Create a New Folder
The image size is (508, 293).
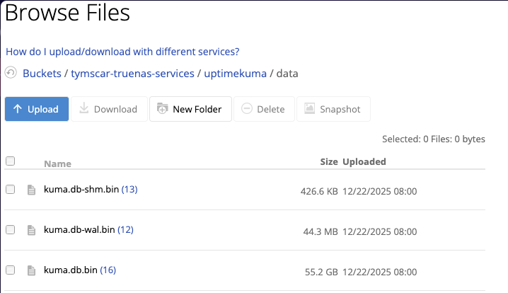(190, 109)
